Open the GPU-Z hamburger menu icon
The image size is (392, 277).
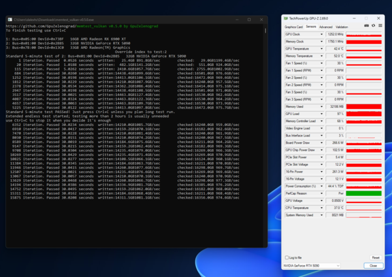(x=380, y=25)
